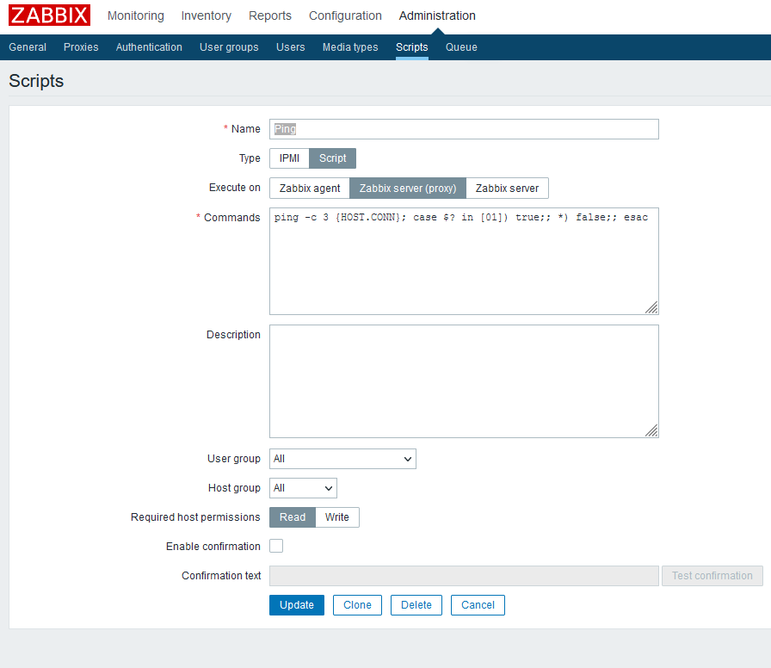Click the Zabbix logo
The height and width of the screenshot is (668, 771).
click(49, 15)
